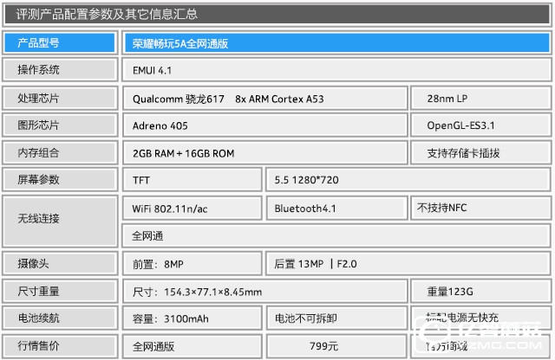Click the 电池不可拆卸 cell
Image resolution: width=555 pixels, height=360 pixels.
click(336, 318)
